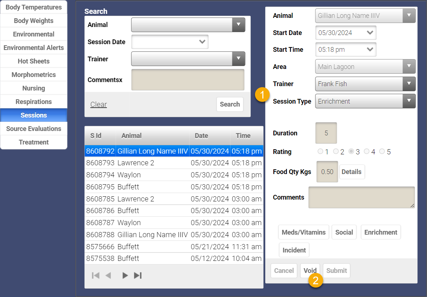Select rating 3 radio button
The image size is (427, 297).
tap(351, 151)
